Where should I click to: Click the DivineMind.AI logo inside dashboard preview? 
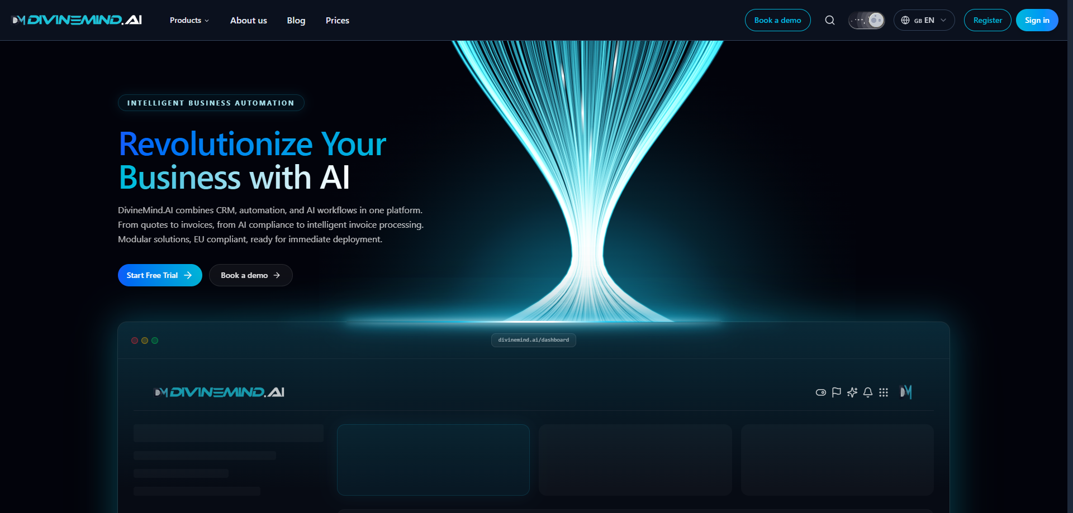pos(219,392)
